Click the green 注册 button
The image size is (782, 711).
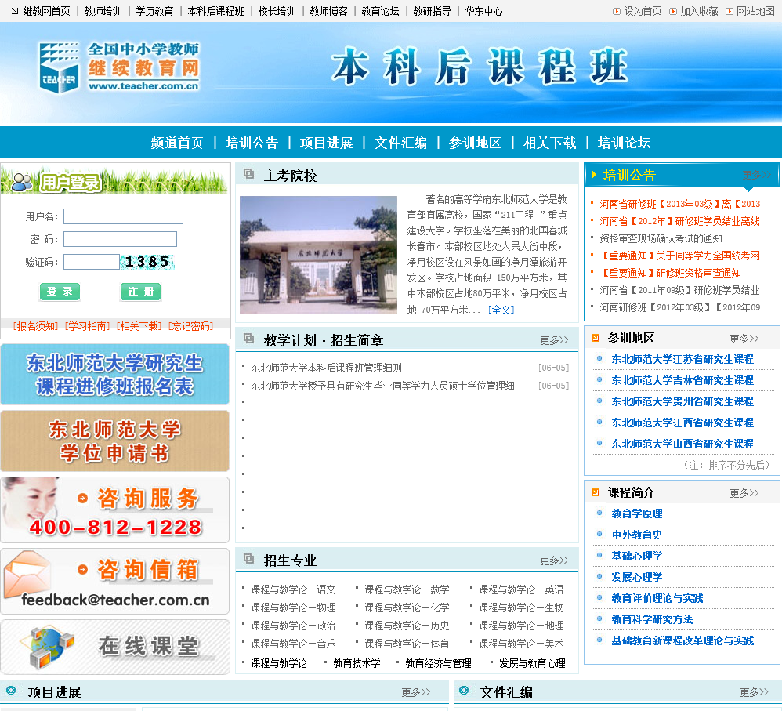(x=140, y=292)
